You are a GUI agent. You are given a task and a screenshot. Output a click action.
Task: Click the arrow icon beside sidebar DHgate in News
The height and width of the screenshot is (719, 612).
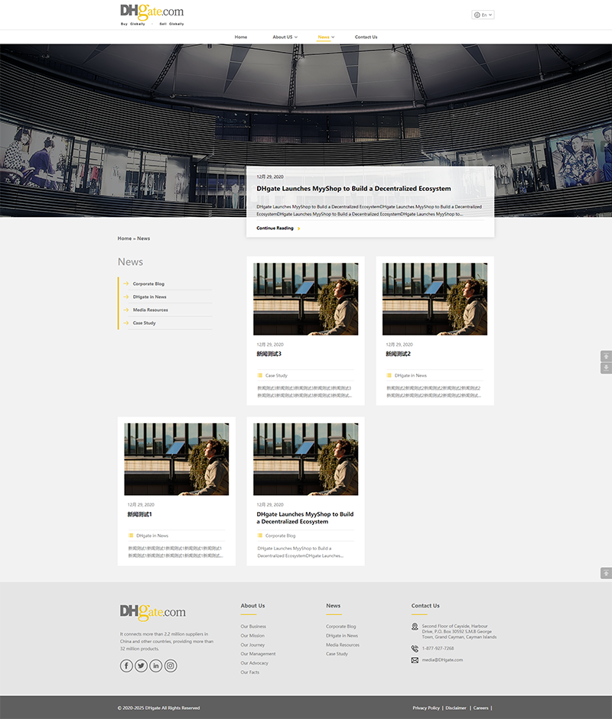[125, 296]
